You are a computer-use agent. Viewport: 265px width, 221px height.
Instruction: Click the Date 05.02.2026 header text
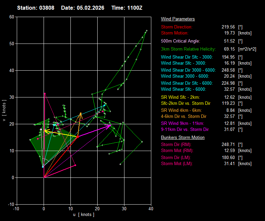83,8
